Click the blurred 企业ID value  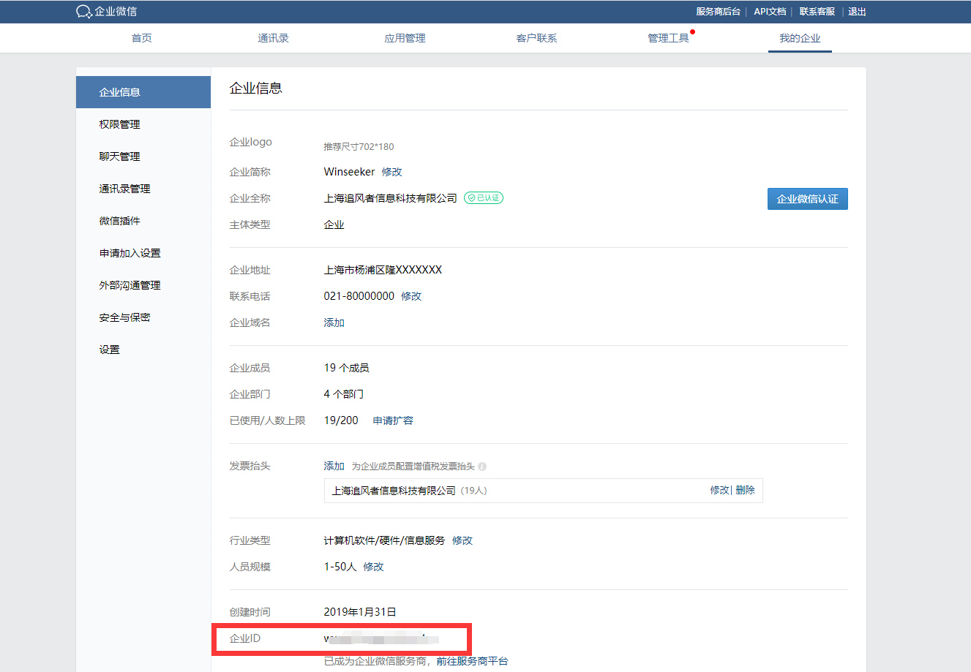(x=381, y=638)
